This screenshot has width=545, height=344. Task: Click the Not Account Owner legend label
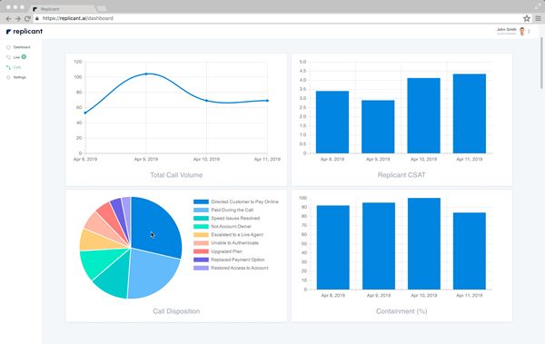231,227
